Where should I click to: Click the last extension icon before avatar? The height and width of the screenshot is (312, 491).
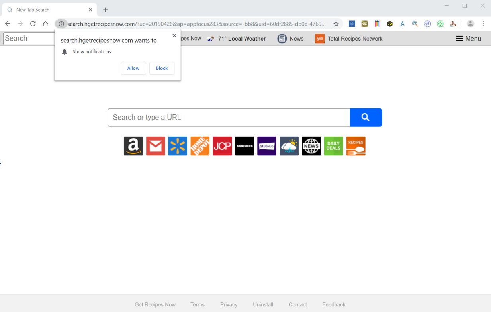pyautogui.click(x=453, y=24)
